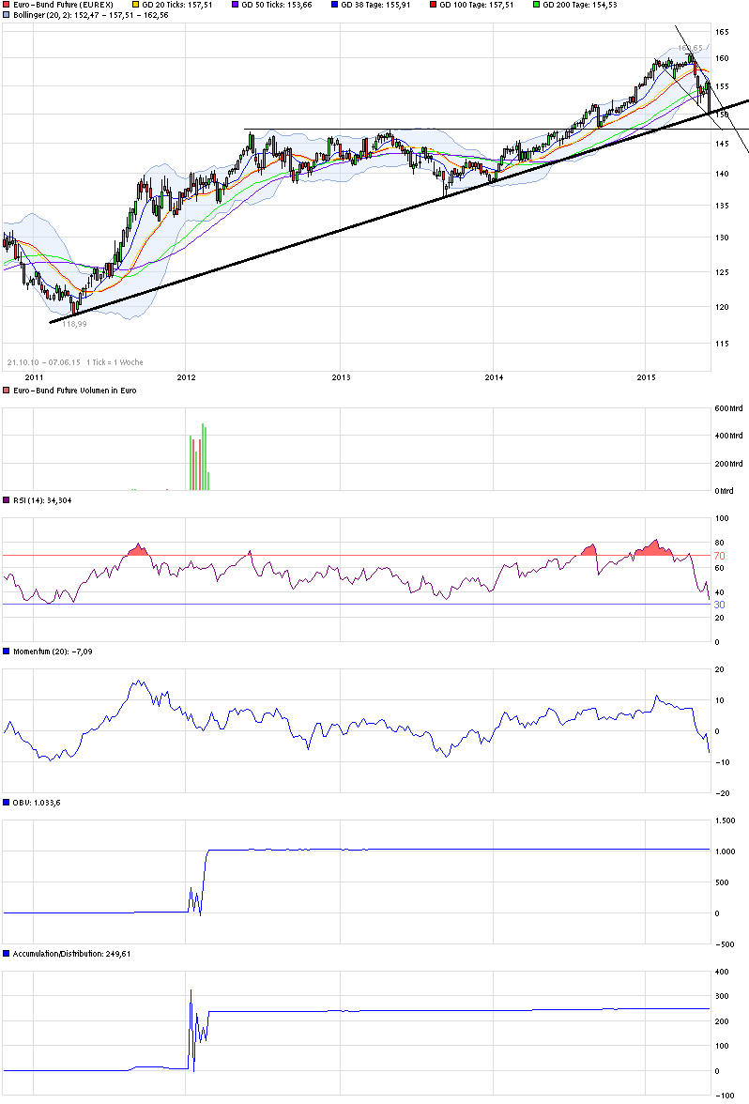
Task: Click the 165 price axis label
Action: pos(723,32)
